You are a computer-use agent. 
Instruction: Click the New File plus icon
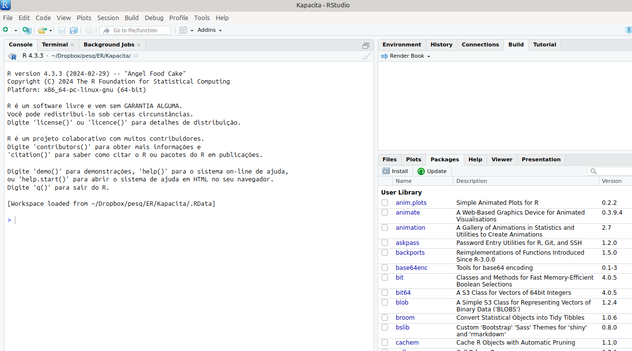5,30
